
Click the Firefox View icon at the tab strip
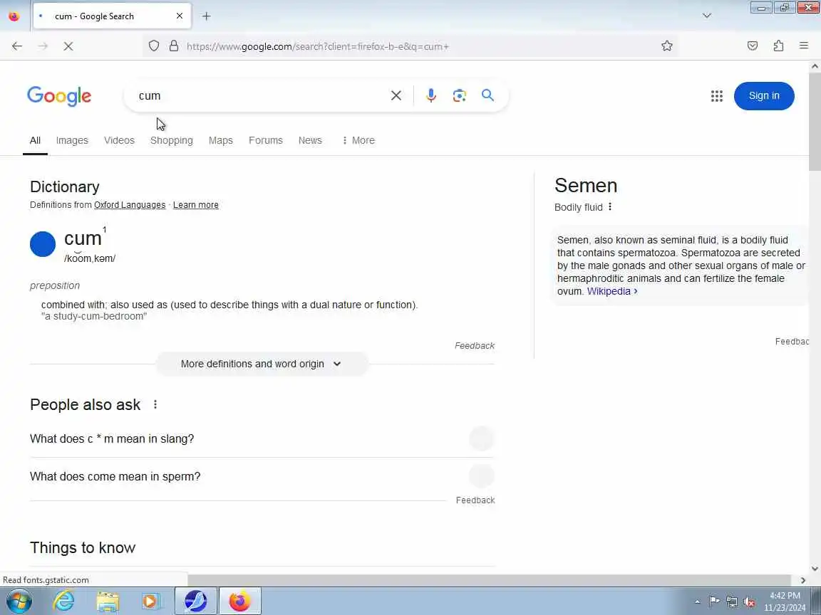(14, 16)
